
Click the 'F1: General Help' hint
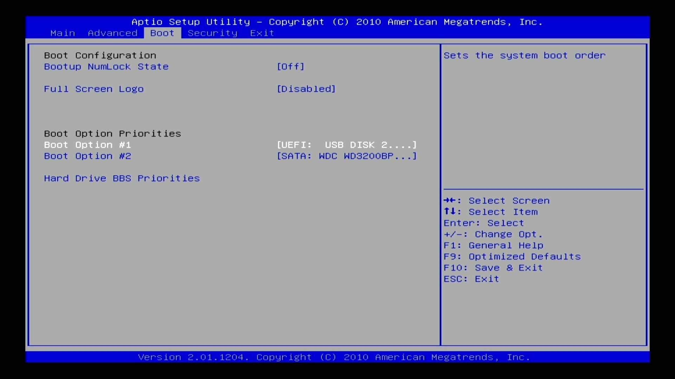(x=494, y=246)
